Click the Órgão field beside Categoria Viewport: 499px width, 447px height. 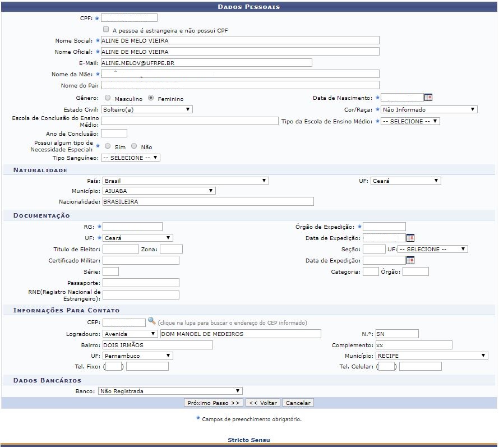point(415,271)
